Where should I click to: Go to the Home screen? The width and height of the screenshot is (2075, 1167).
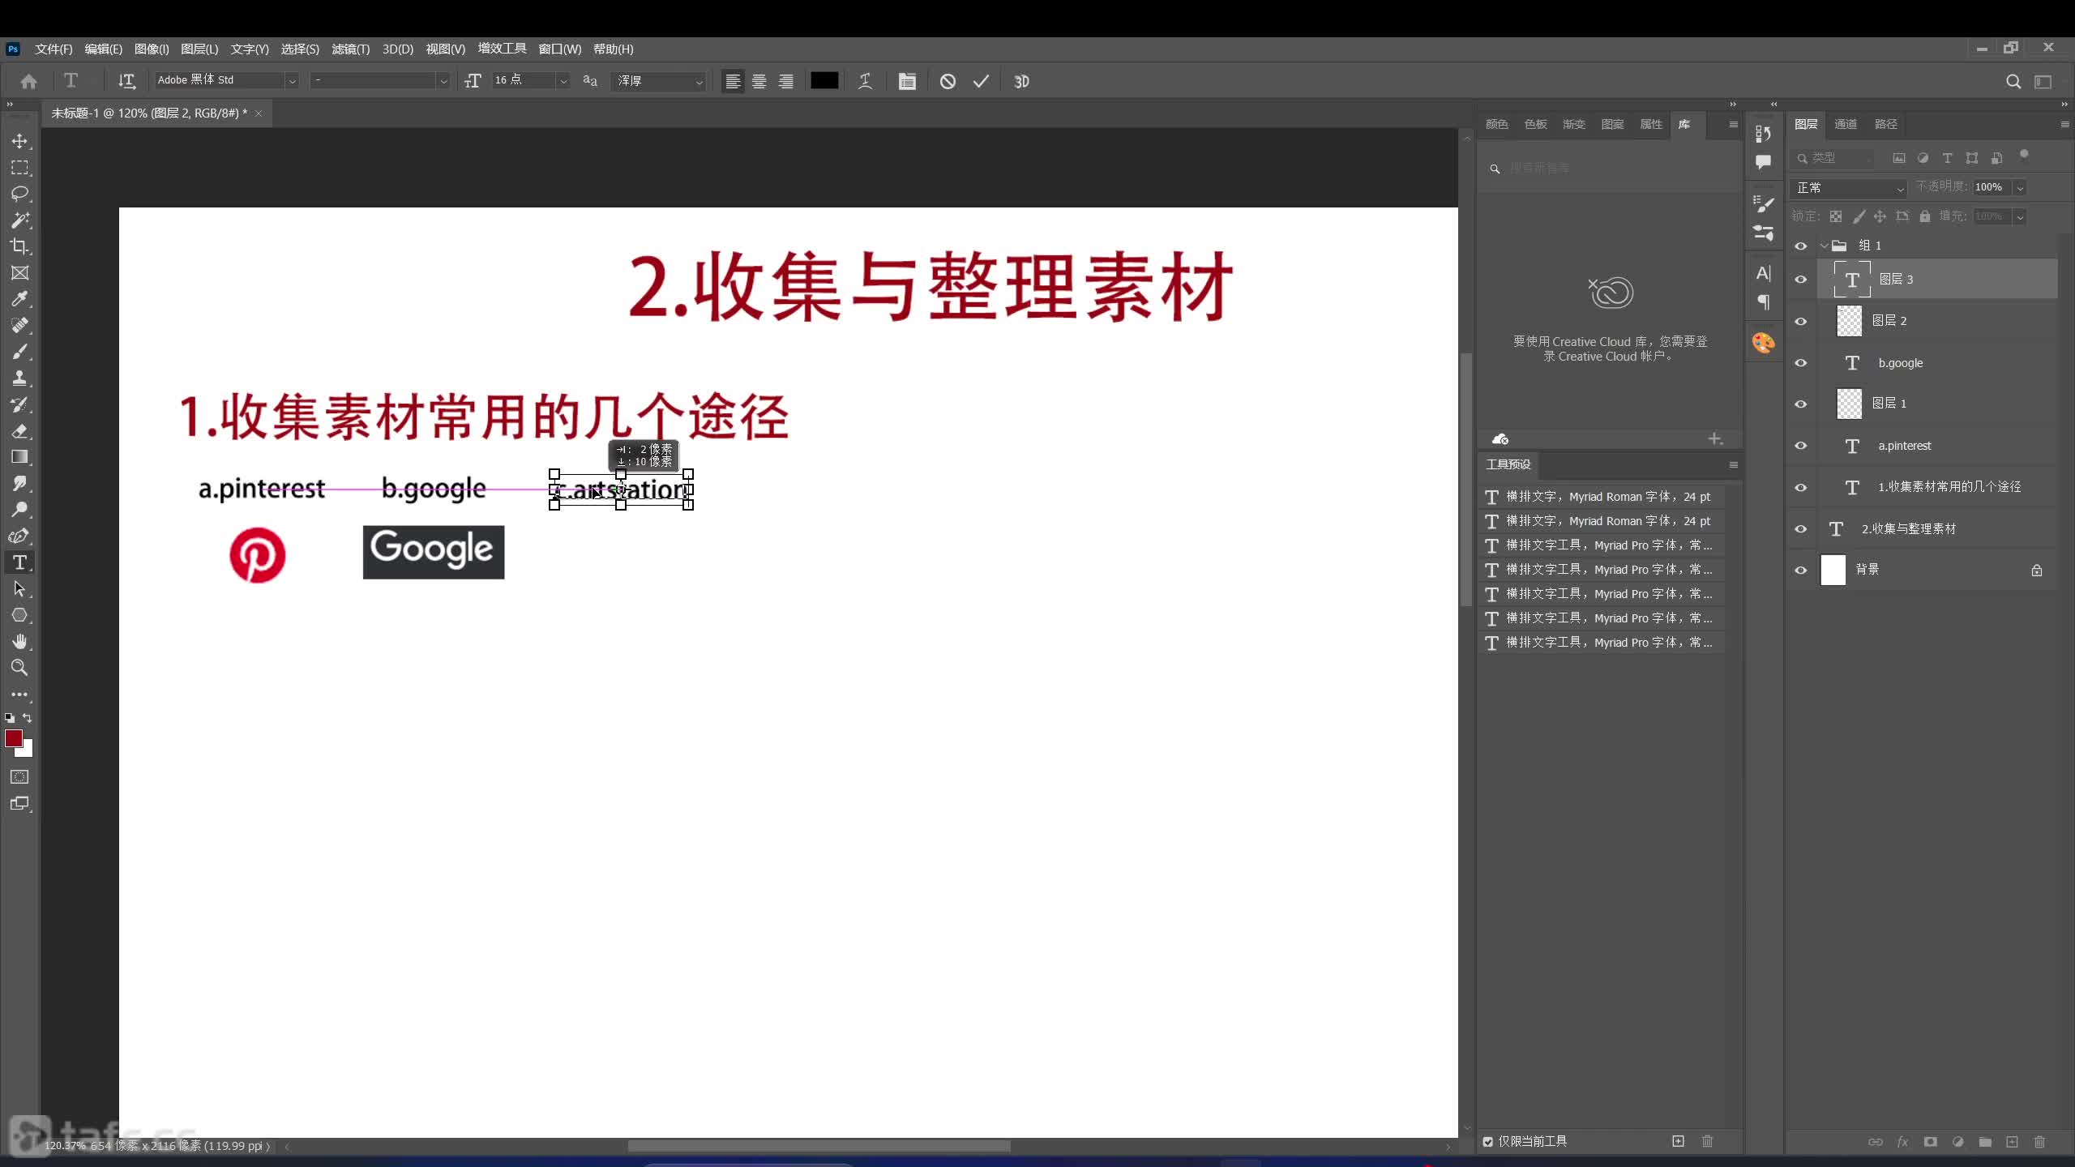tap(29, 81)
